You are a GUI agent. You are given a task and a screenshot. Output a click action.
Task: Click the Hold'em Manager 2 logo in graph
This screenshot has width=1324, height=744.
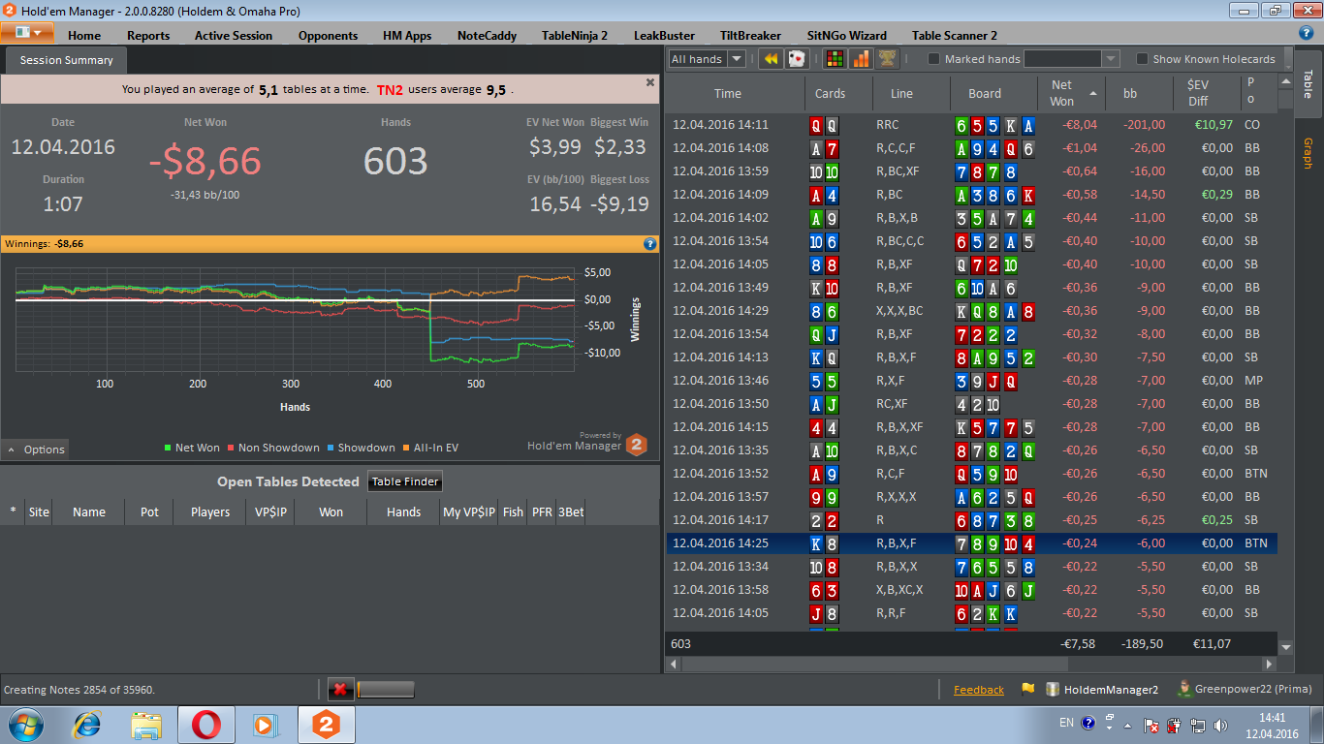(x=637, y=446)
